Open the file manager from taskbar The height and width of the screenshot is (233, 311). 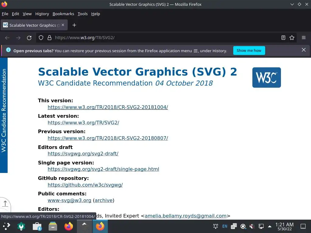click(53, 226)
